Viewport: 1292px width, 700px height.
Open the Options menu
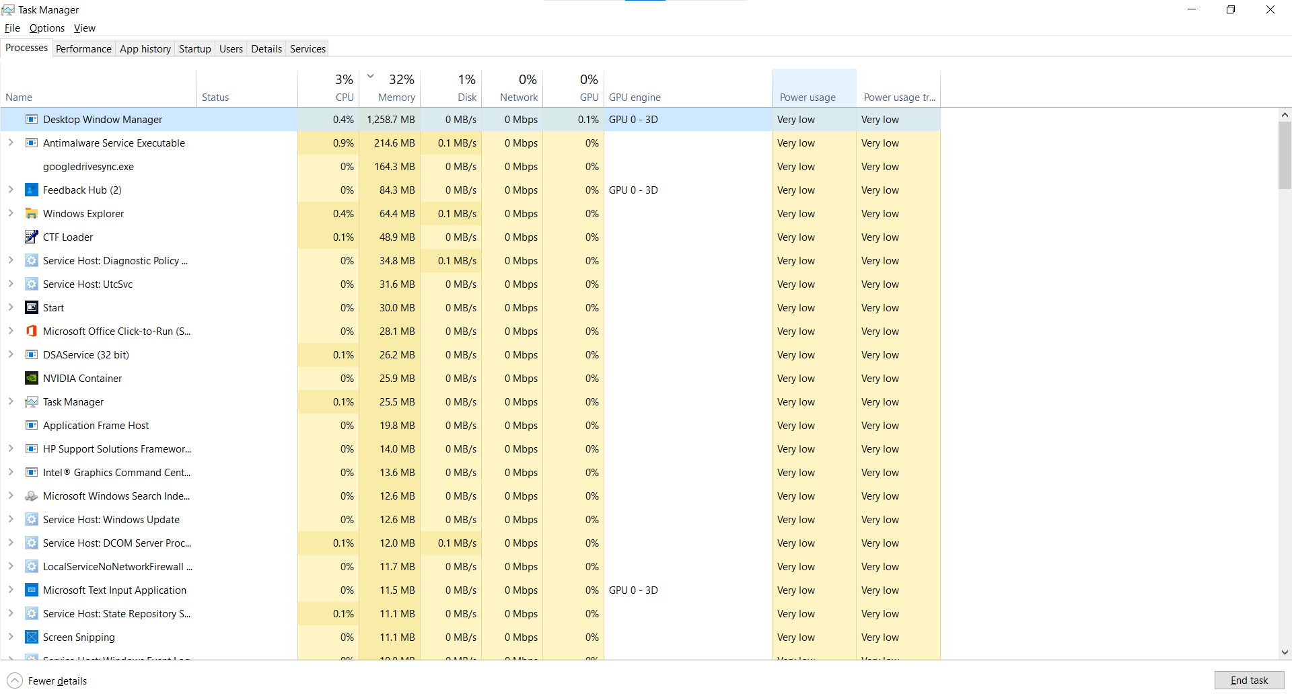[47, 28]
